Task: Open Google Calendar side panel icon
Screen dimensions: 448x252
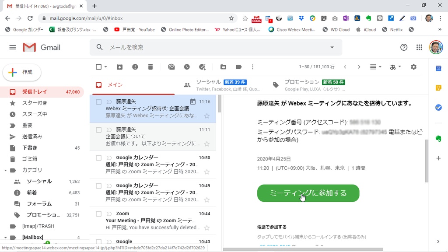Action: [438, 68]
